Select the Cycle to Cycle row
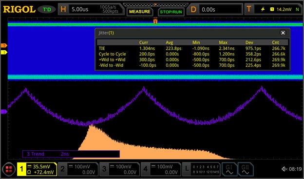 192,54
